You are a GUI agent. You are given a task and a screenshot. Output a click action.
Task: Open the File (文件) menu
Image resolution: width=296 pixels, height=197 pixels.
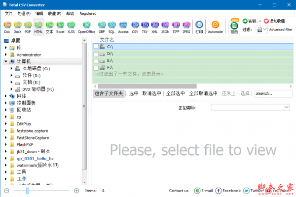(x=8, y=14)
